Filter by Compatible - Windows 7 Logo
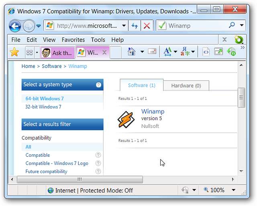The width and height of the screenshot is (257, 206). (57, 163)
